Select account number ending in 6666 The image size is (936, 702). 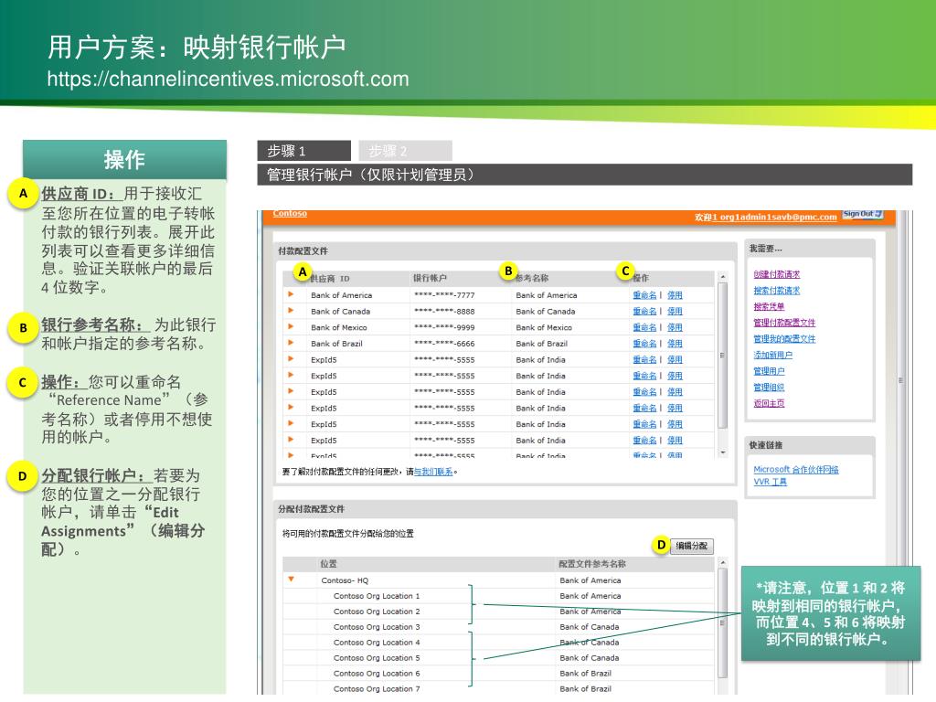444,344
